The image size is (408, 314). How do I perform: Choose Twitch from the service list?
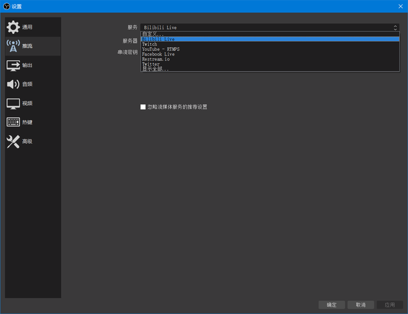coord(270,44)
